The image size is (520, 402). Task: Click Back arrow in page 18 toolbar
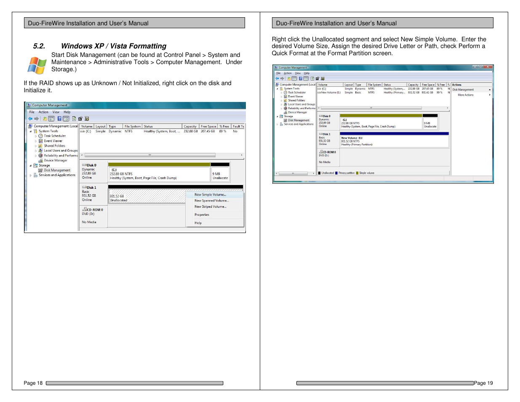point(30,119)
